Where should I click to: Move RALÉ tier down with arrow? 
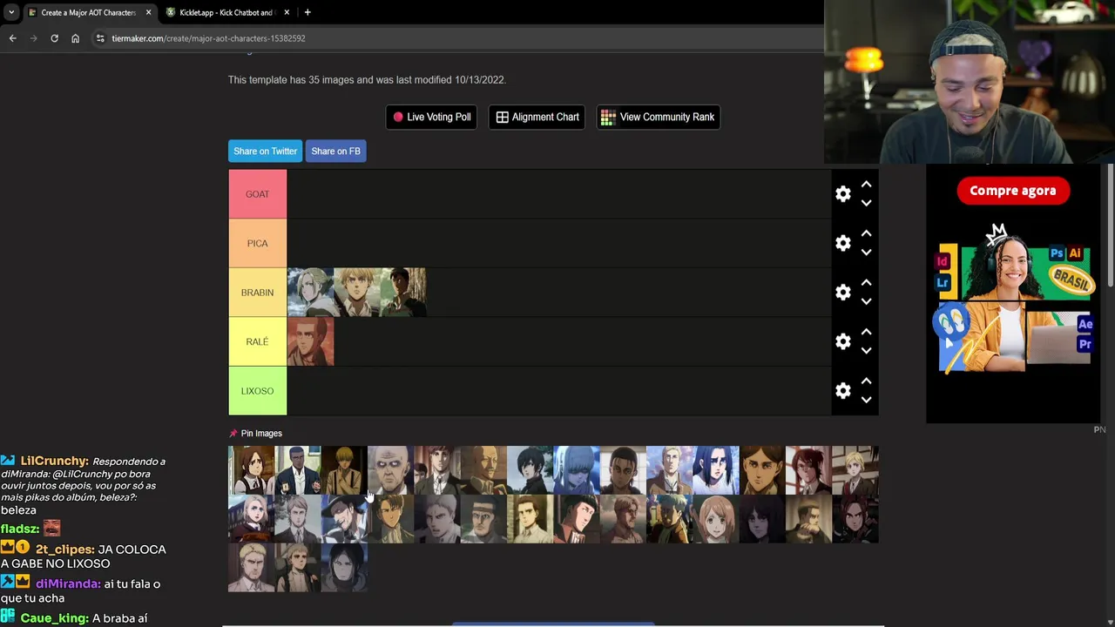tap(866, 351)
